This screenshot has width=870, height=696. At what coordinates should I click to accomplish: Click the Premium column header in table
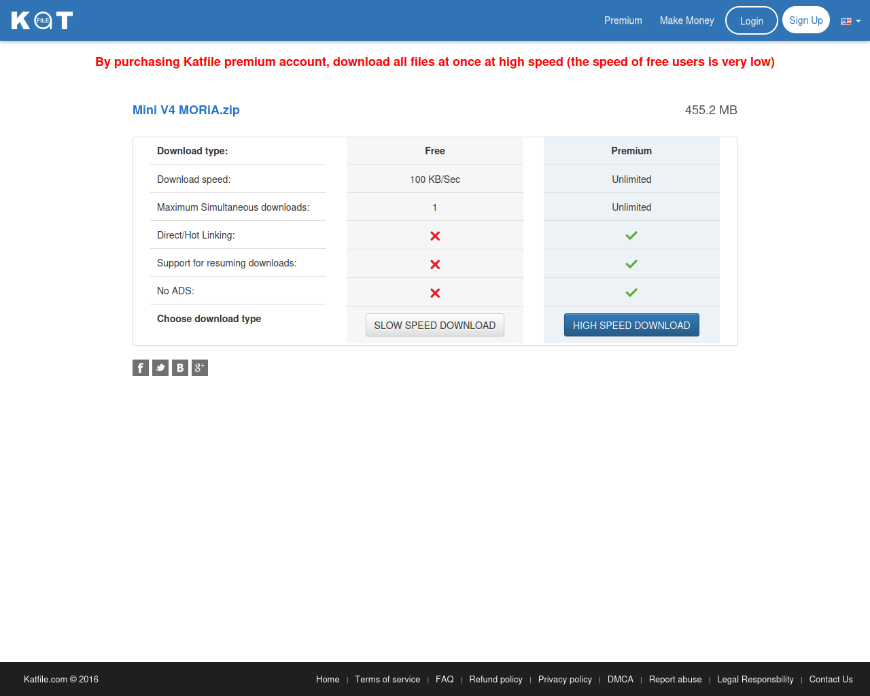click(x=631, y=151)
